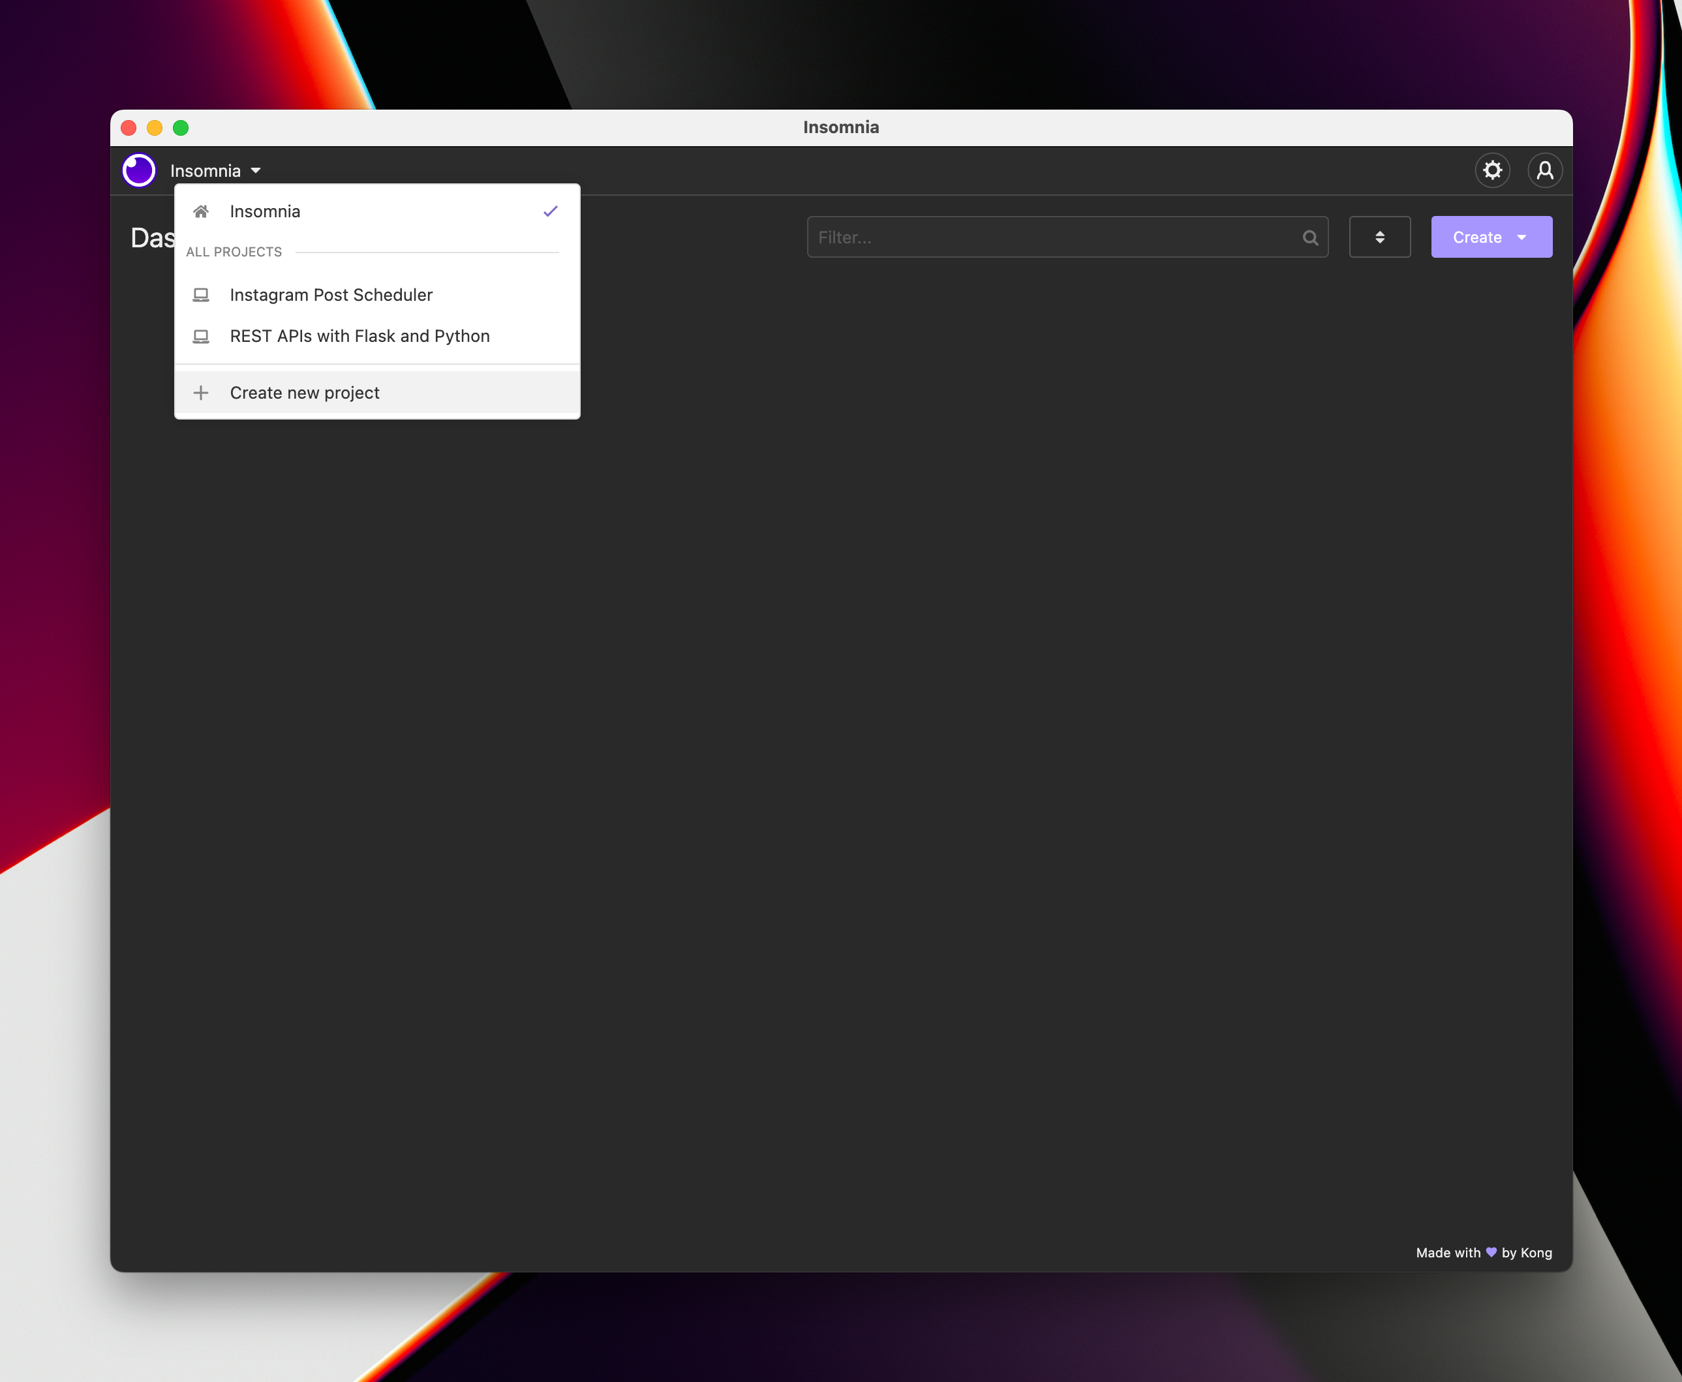Click the search magnifier in Filter field

(1309, 238)
